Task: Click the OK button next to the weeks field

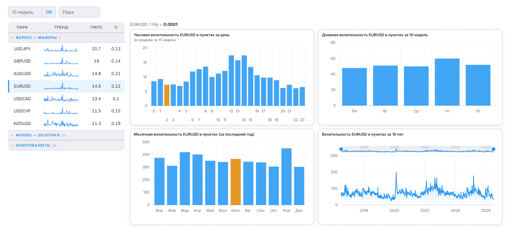Action: [x=49, y=12]
